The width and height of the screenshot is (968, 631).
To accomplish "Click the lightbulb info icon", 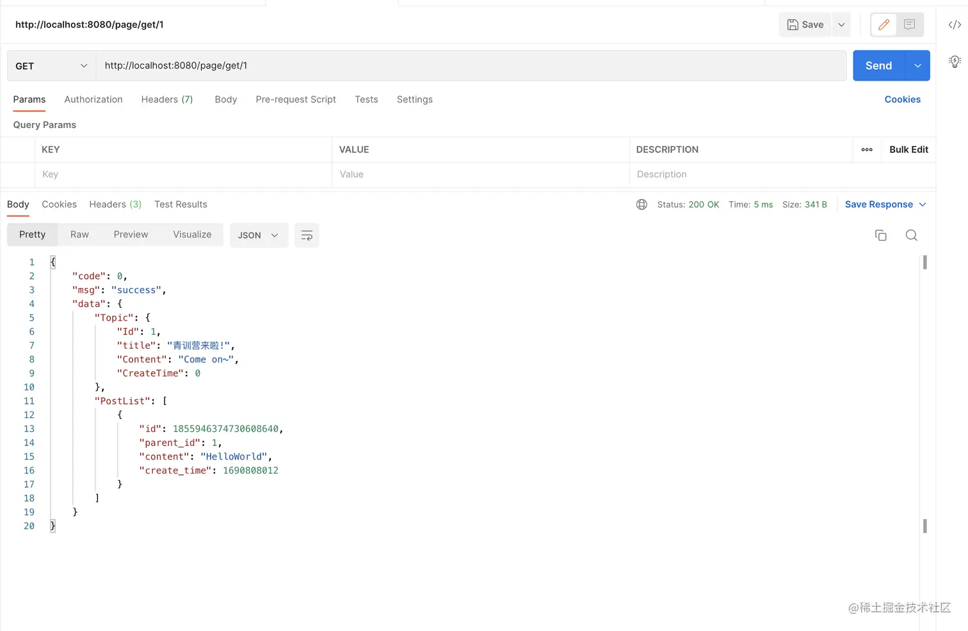I will pyautogui.click(x=955, y=61).
